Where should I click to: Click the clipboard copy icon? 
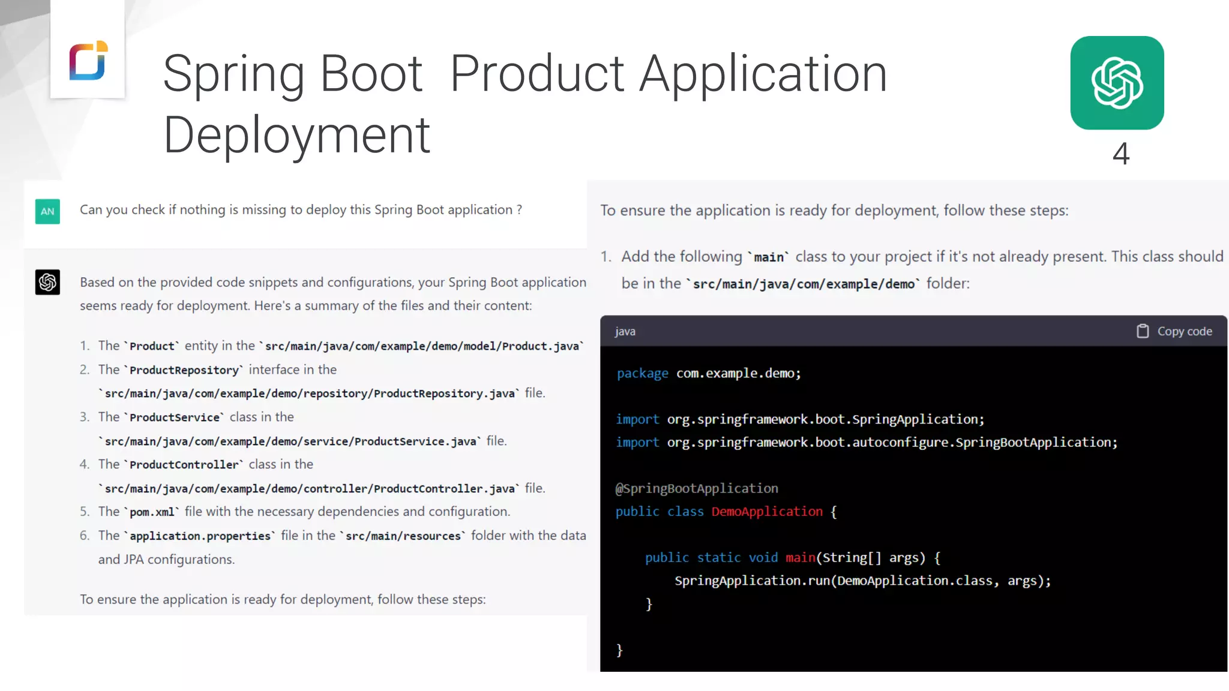1142,331
